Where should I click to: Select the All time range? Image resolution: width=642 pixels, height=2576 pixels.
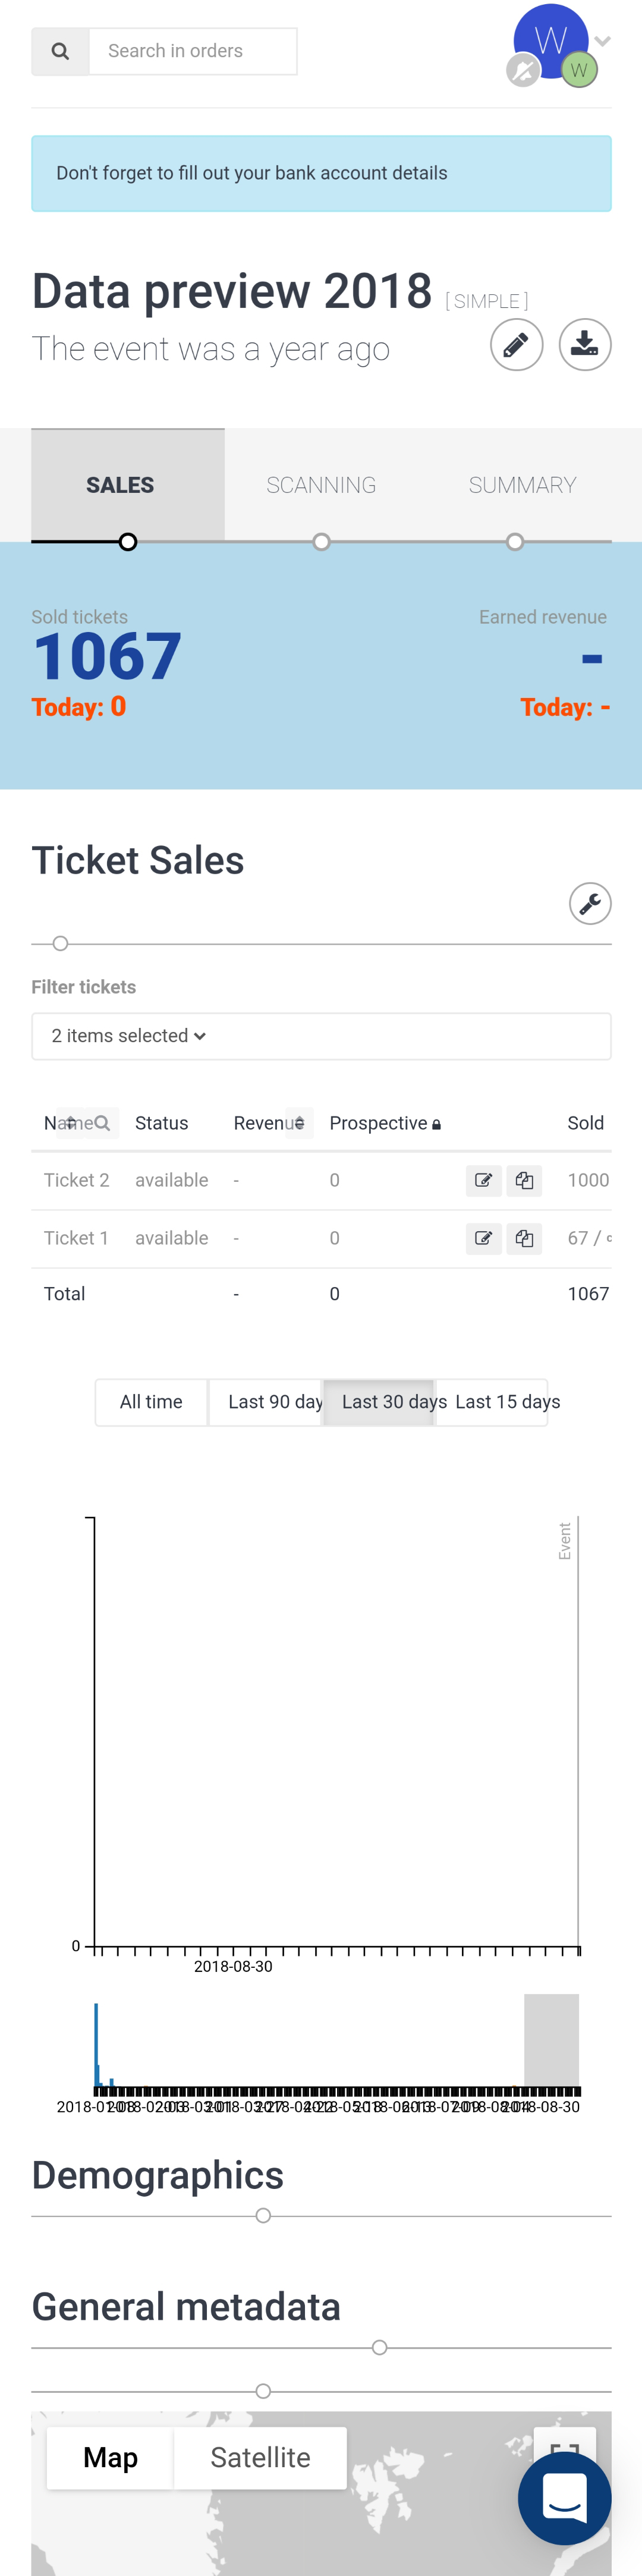click(x=151, y=1402)
